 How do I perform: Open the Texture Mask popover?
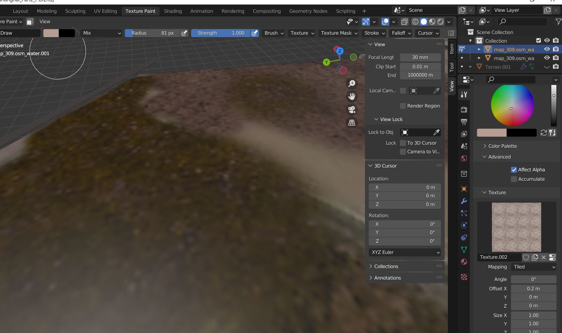pos(339,33)
